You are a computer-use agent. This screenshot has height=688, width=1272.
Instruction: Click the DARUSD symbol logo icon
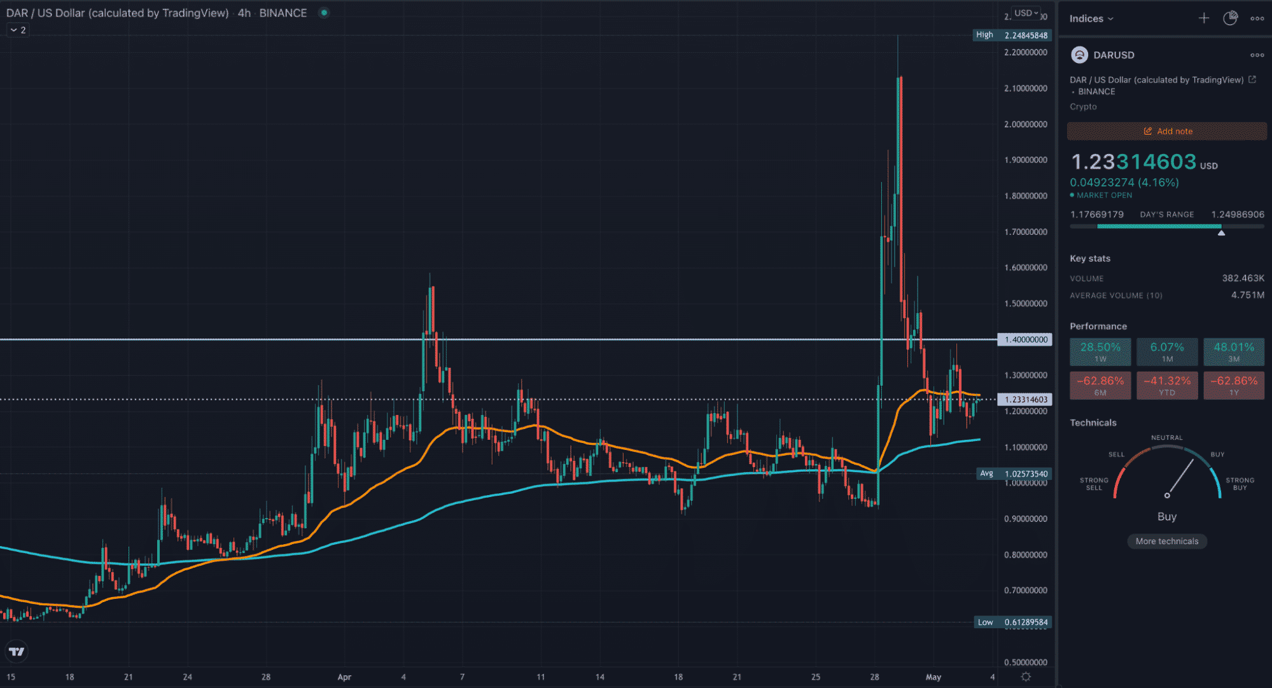point(1079,55)
